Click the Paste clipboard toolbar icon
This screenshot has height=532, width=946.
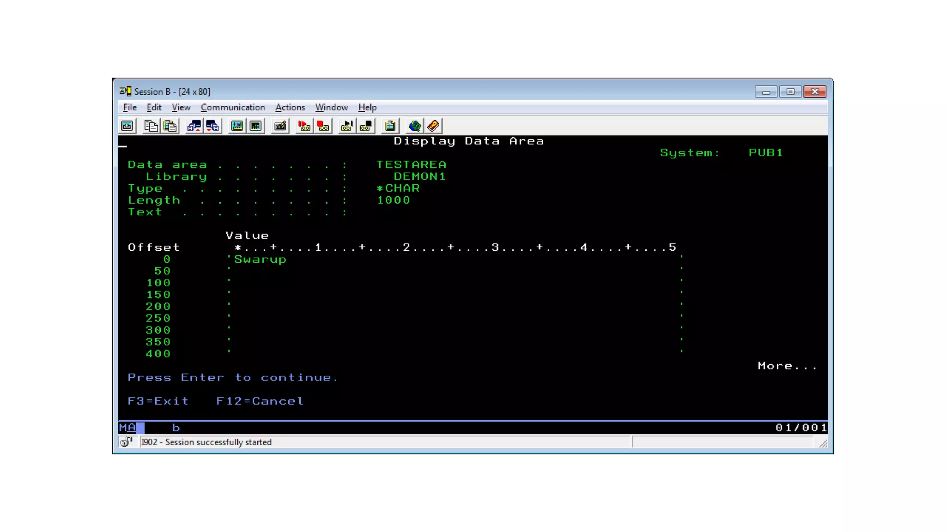[x=170, y=126]
